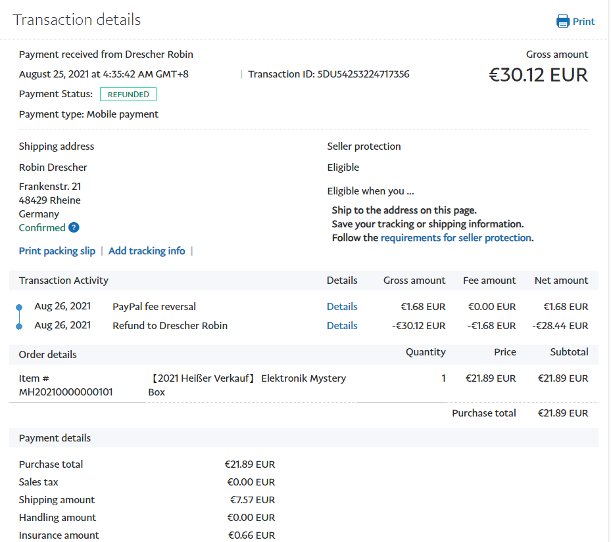
Task: Select item number MH20210000000101
Action: click(x=66, y=392)
